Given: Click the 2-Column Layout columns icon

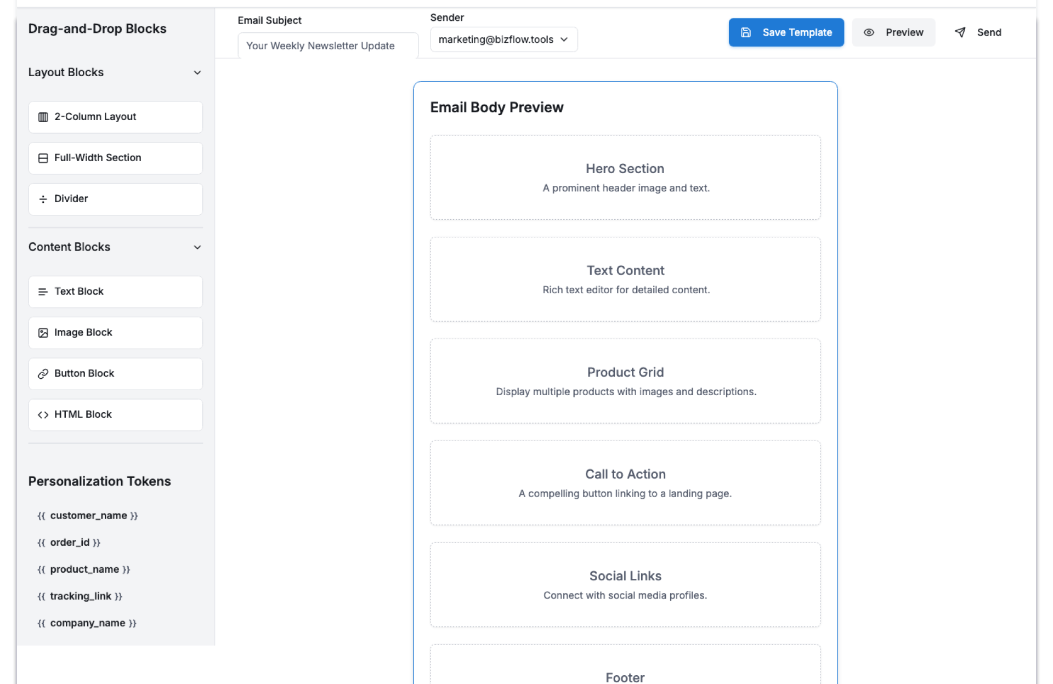Looking at the screenshot, I should coord(43,117).
